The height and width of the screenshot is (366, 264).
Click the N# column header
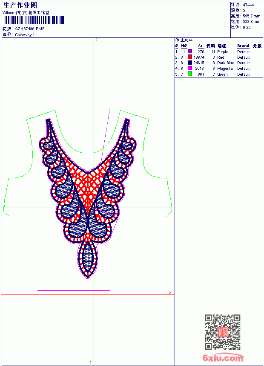tap(184, 46)
